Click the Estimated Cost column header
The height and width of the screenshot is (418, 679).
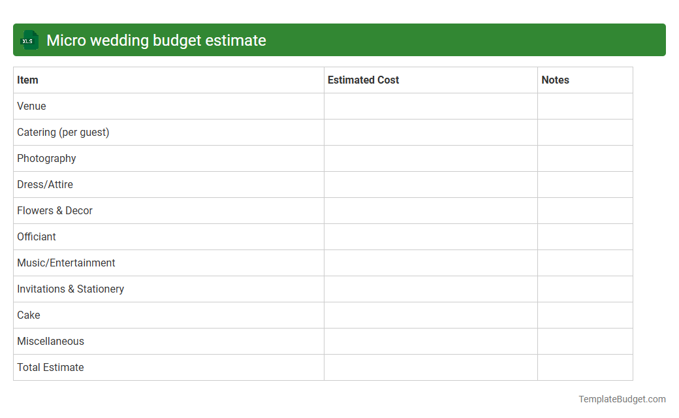tap(363, 80)
